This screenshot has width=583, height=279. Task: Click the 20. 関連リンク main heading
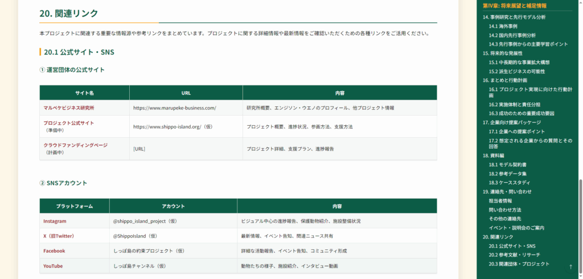69,14
